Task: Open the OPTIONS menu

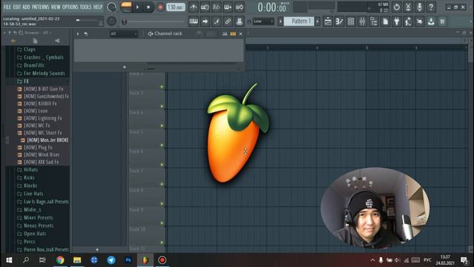Action: tap(70, 7)
